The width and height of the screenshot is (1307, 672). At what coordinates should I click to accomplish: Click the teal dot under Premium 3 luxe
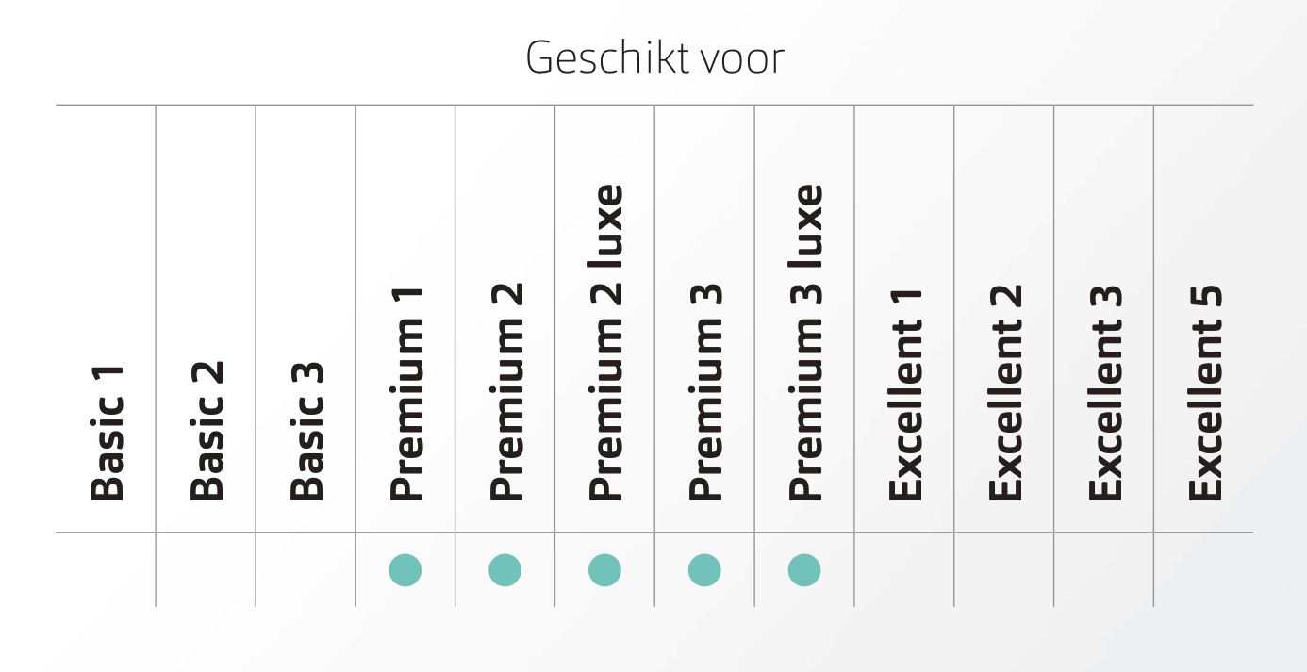click(804, 569)
